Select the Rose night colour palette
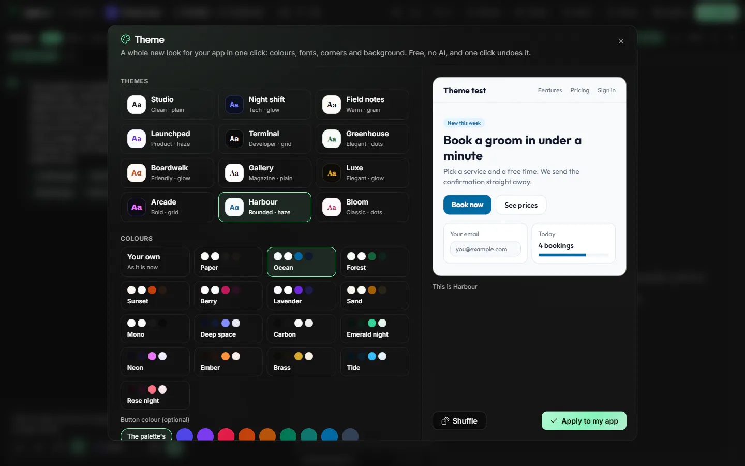Image resolution: width=745 pixels, height=466 pixels. (155, 395)
